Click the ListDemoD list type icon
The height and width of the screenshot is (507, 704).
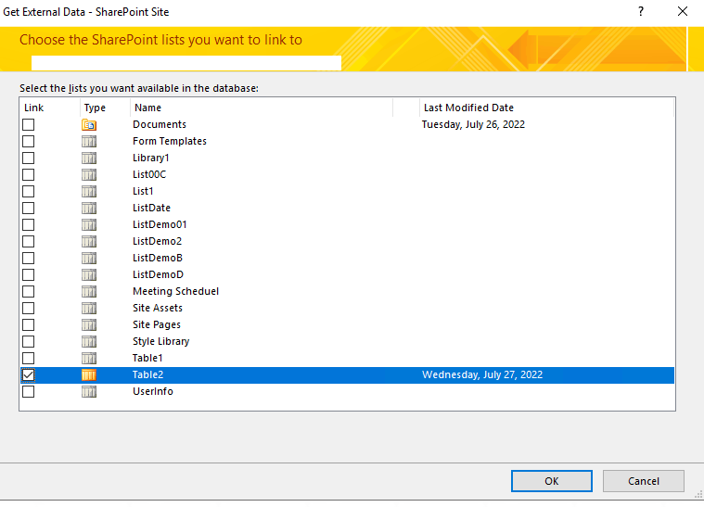89,274
